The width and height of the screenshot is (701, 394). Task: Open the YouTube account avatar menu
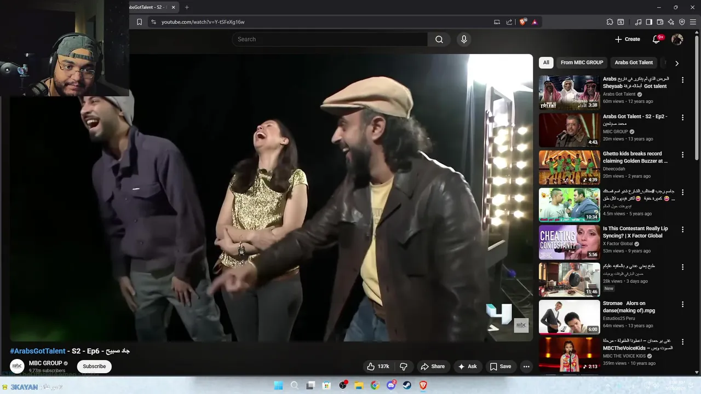pos(677,39)
